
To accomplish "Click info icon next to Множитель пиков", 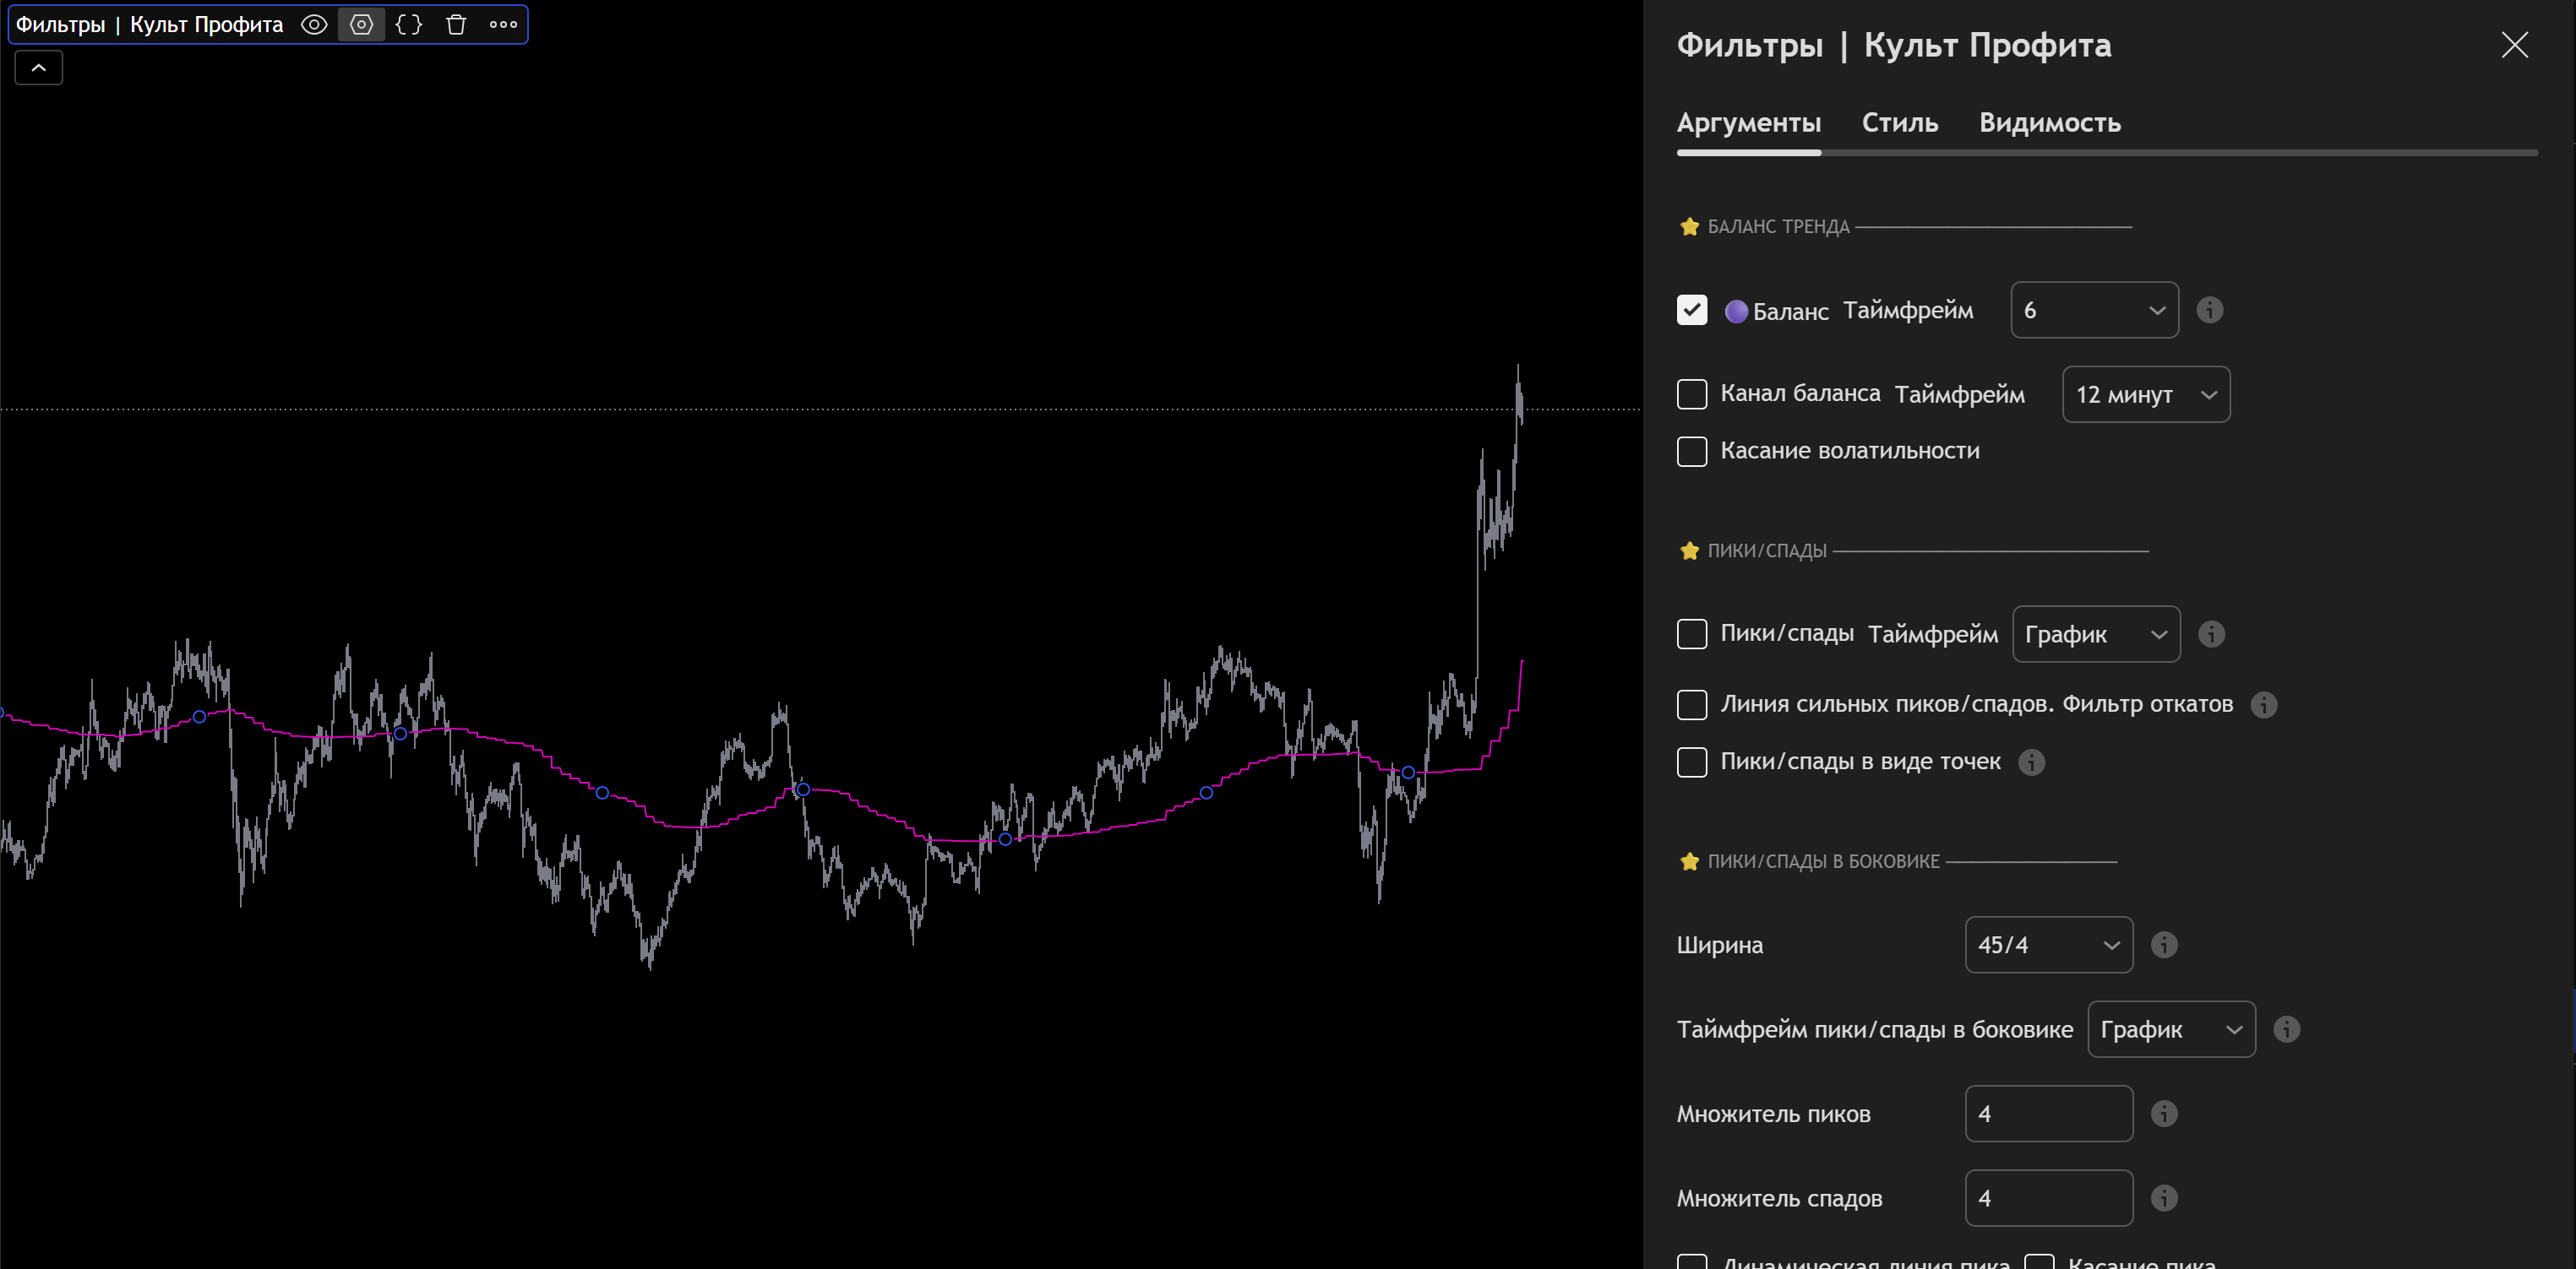I will 2163,1114.
